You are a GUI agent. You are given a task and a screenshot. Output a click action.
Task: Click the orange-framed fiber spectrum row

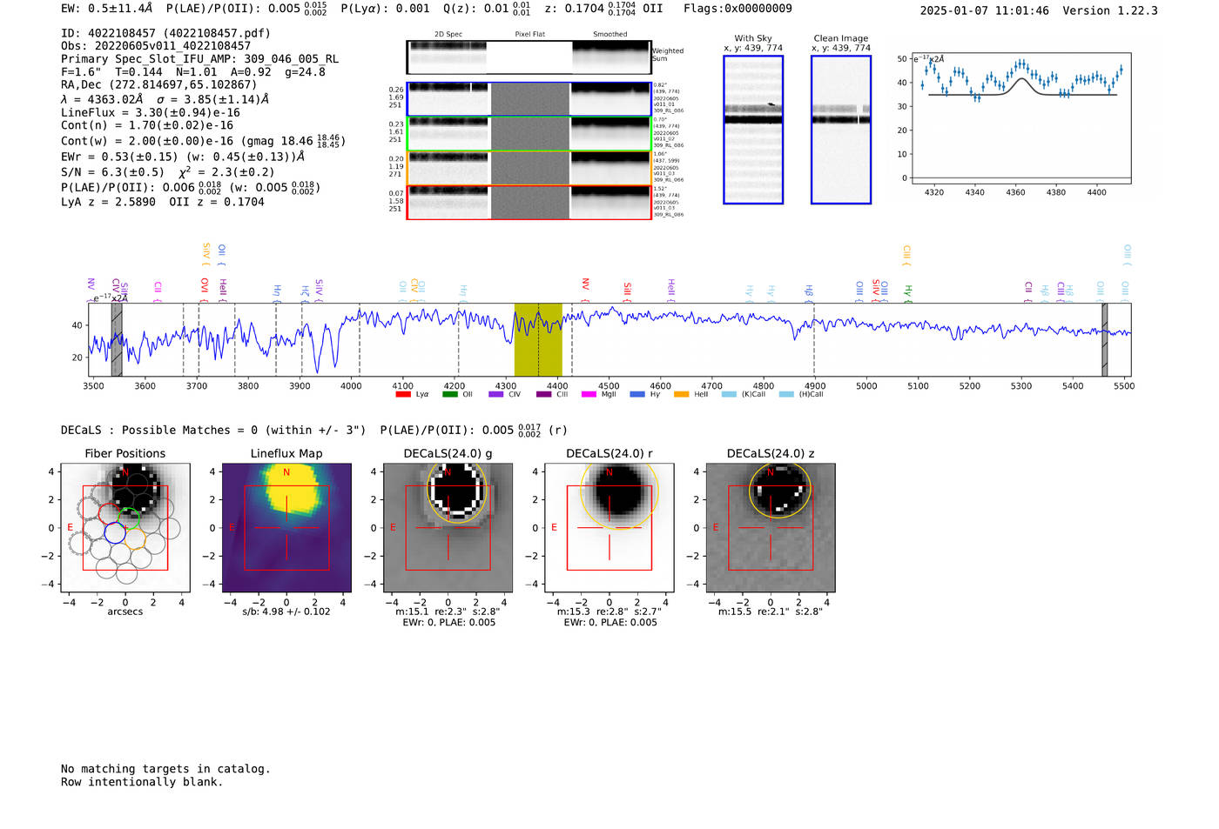tap(529, 169)
